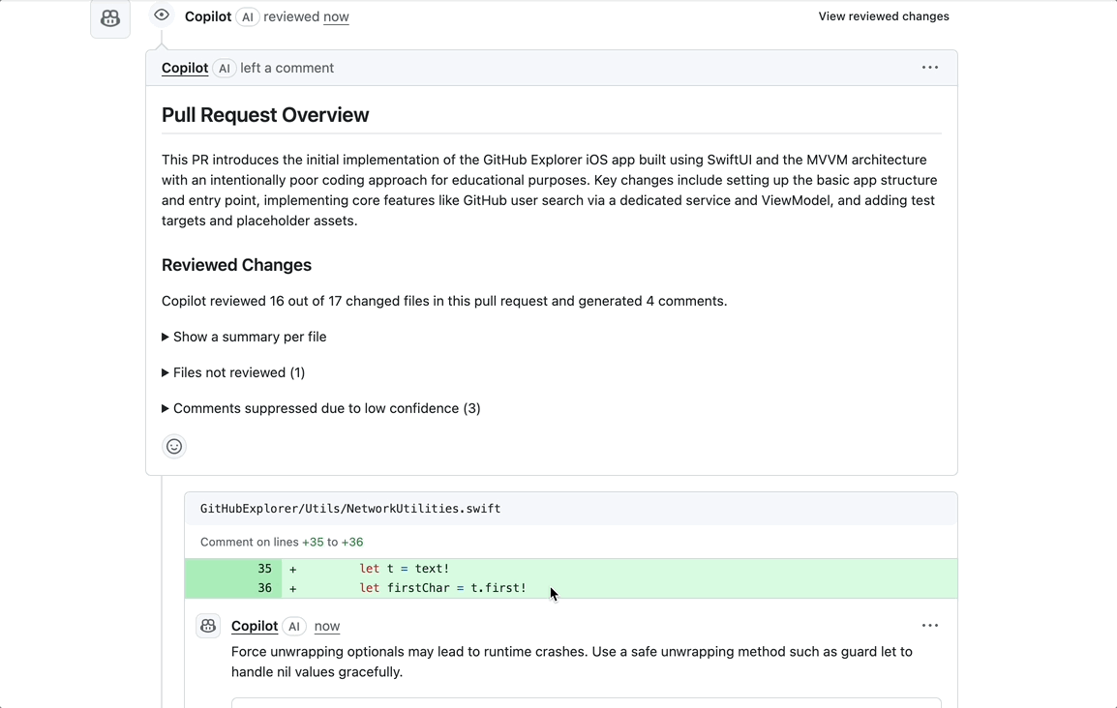Image resolution: width=1117 pixels, height=708 pixels.
Task: Click the 'Copilot reviewed 16 out of 17' sentence
Action: (444, 301)
